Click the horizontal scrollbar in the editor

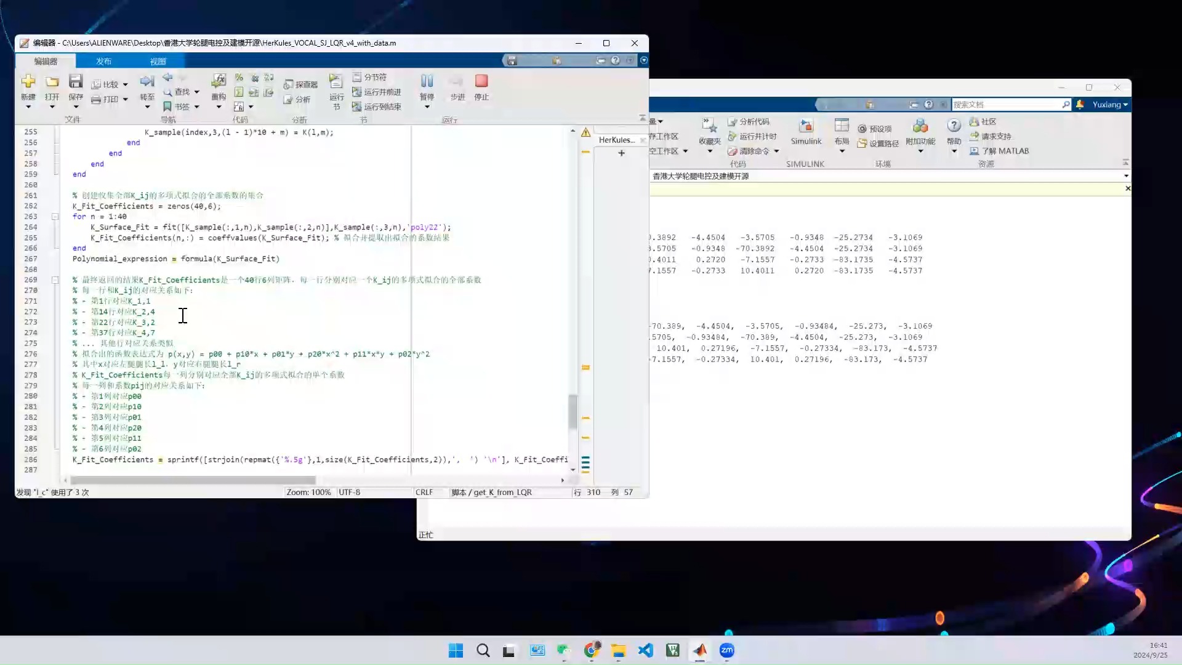tap(193, 480)
